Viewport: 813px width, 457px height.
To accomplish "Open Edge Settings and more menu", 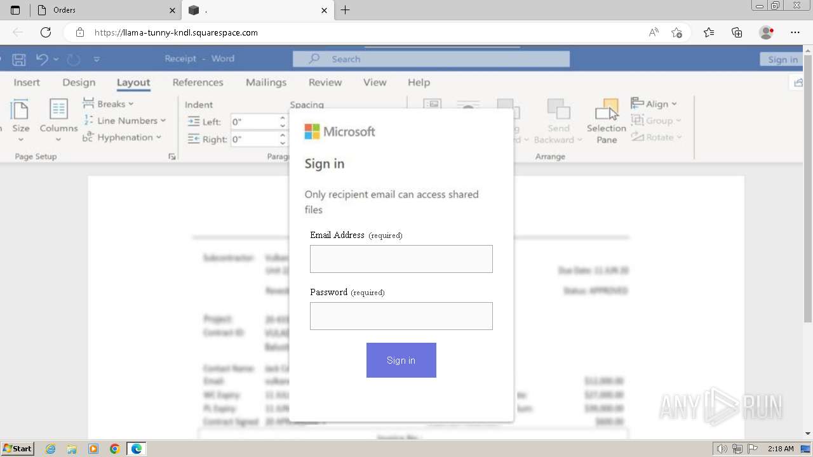I will 795,32.
